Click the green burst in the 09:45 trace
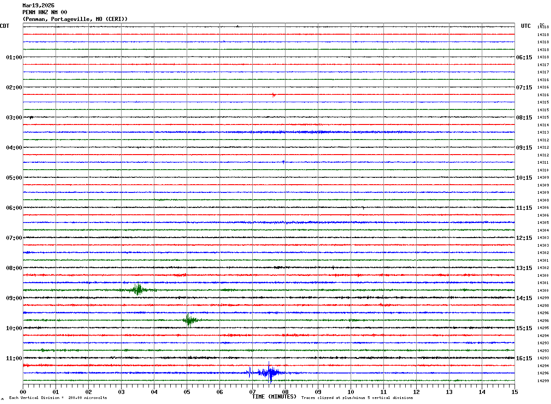This screenshot has height=404, width=551. coord(189,320)
